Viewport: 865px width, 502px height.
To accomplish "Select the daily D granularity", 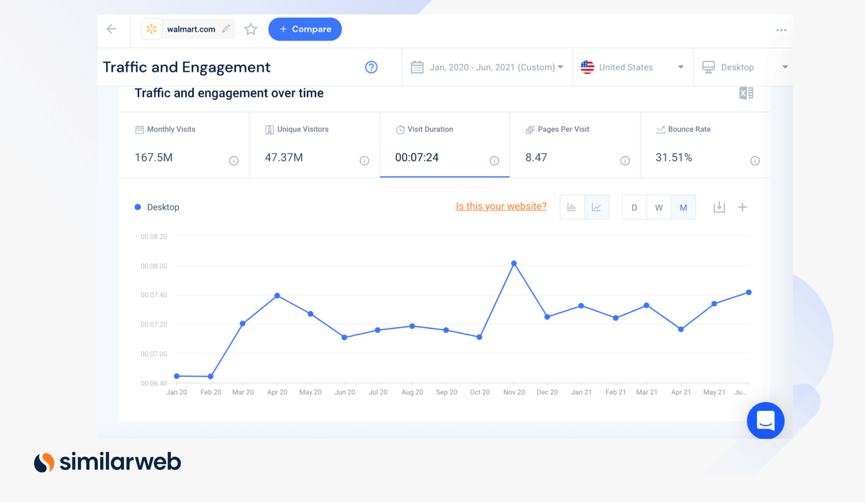I will coord(634,207).
